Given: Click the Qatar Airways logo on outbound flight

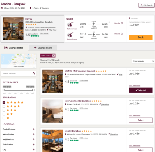Looking at the screenshot, I should pos(70,24).
